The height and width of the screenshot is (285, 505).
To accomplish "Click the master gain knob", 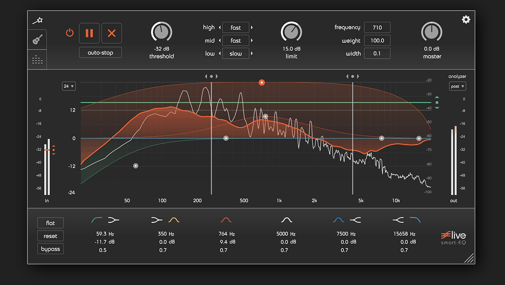I will (432, 32).
